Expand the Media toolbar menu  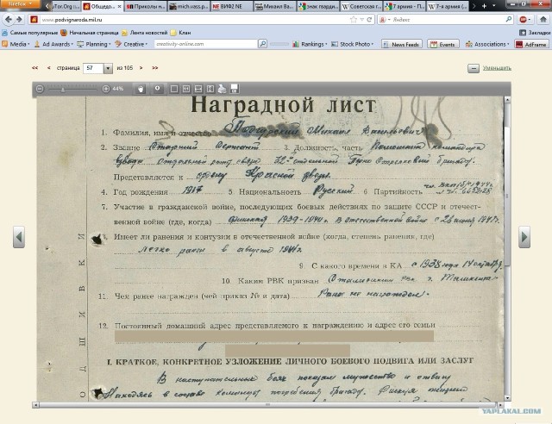point(16,44)
